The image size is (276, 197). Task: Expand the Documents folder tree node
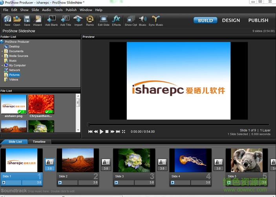[2, 51]
